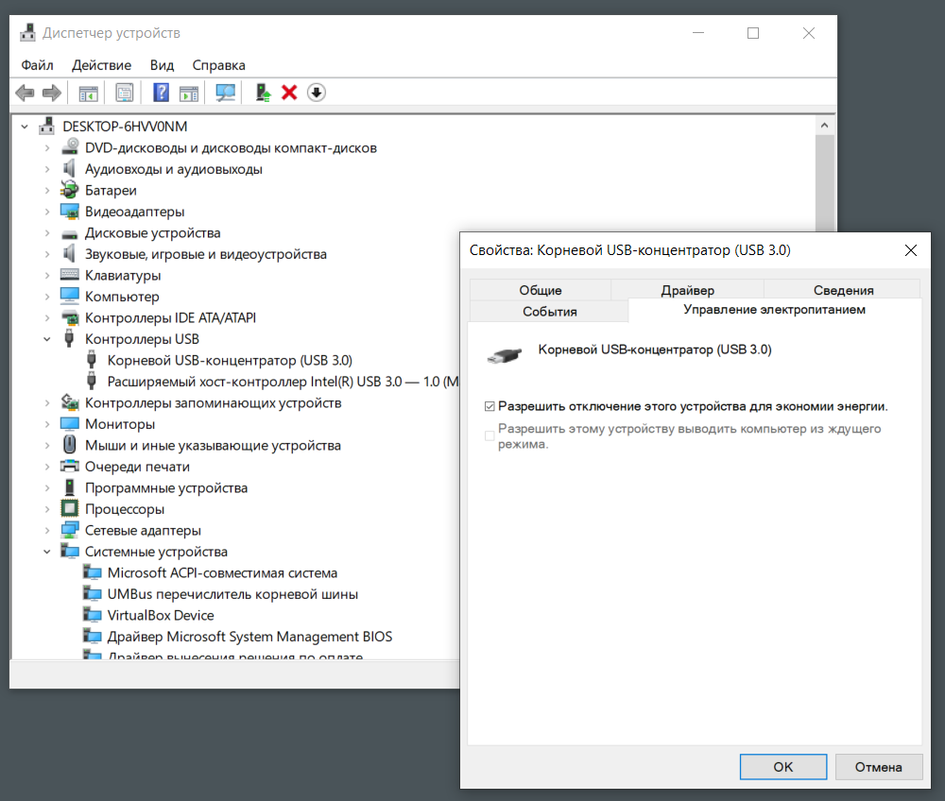This screenshot has width=945, height=801.
Task: Click the Back arrow in toolbar
Action: tap(26, 93)
